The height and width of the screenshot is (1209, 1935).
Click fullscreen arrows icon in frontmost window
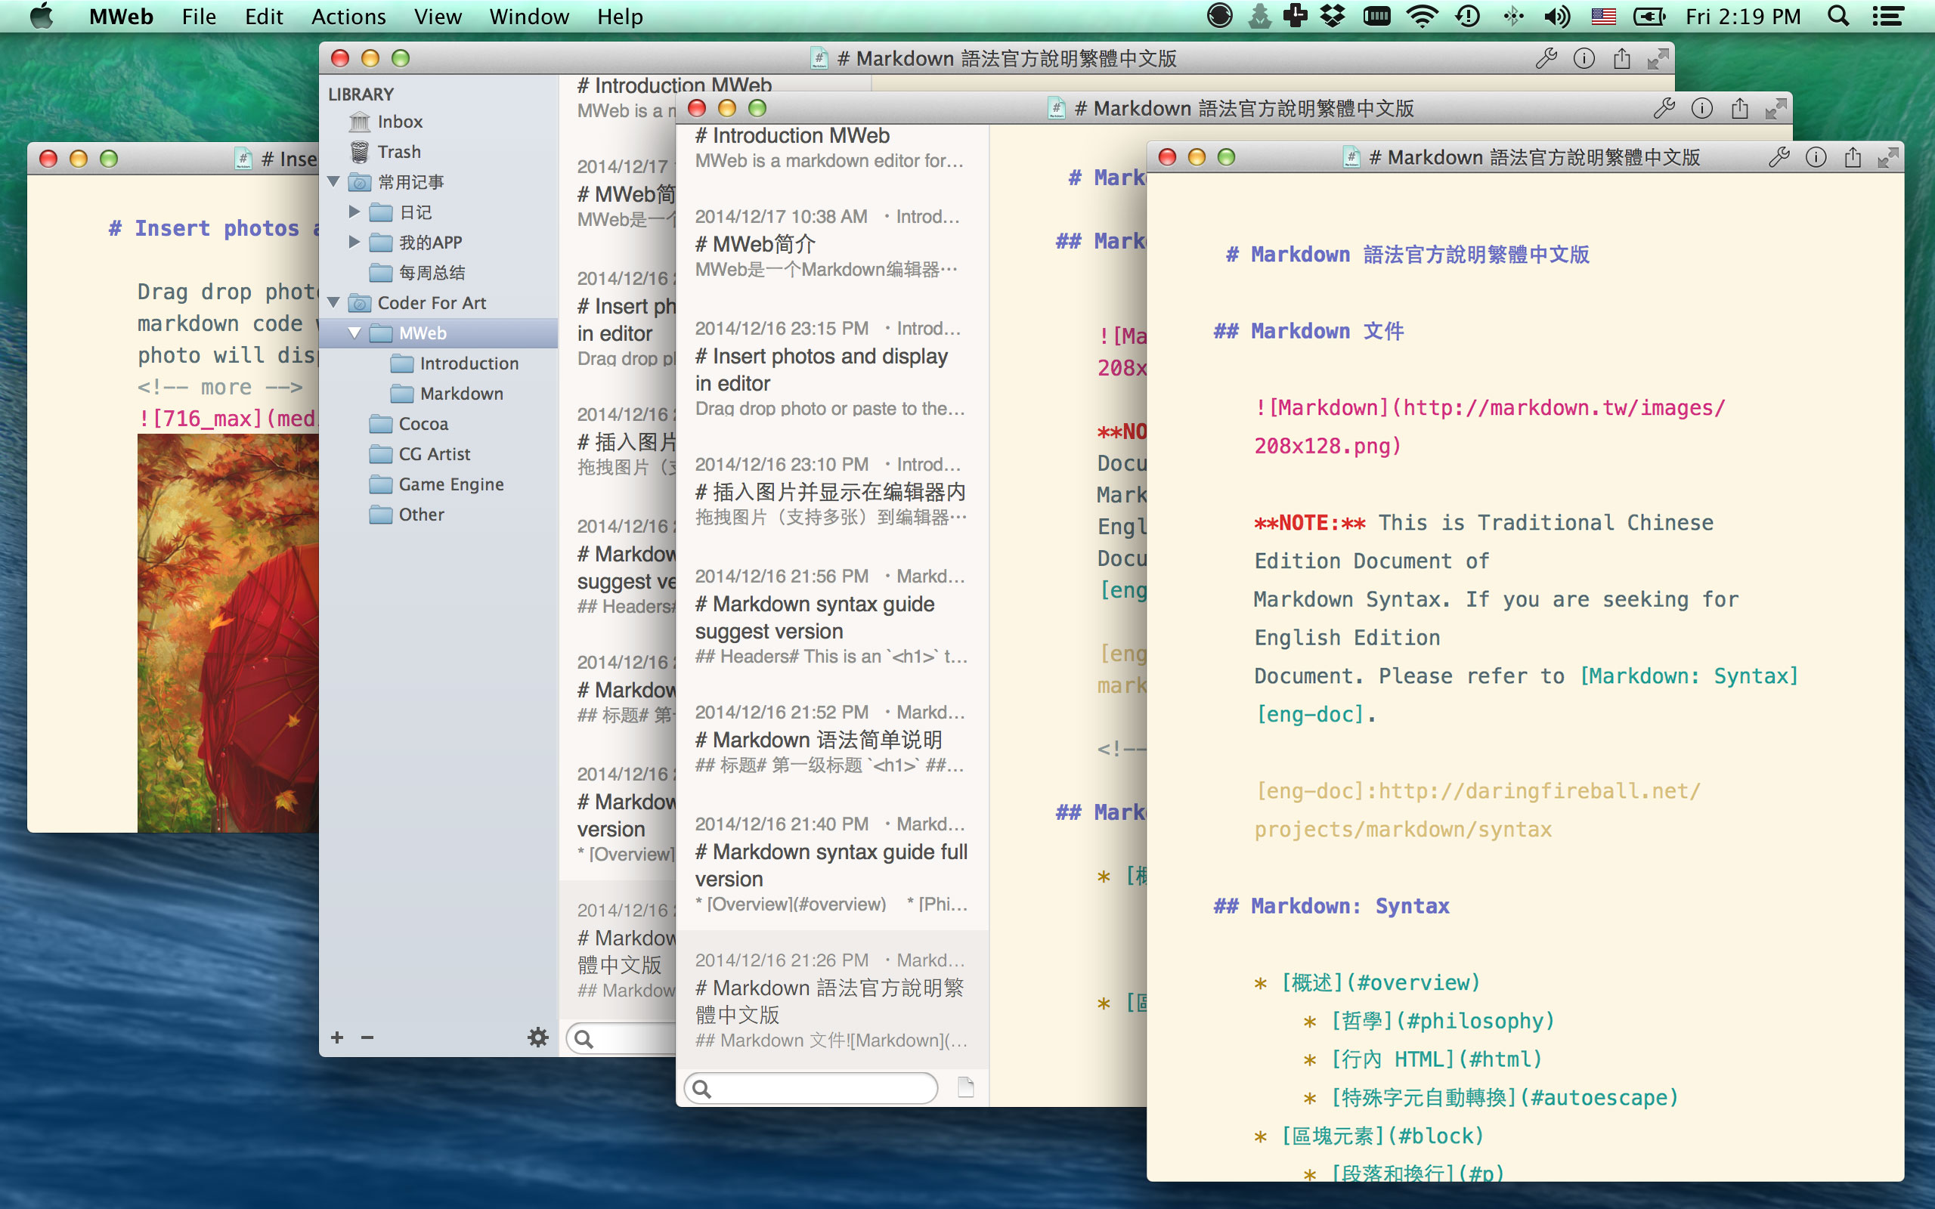pyautogui.click(x=1888, y=157)
